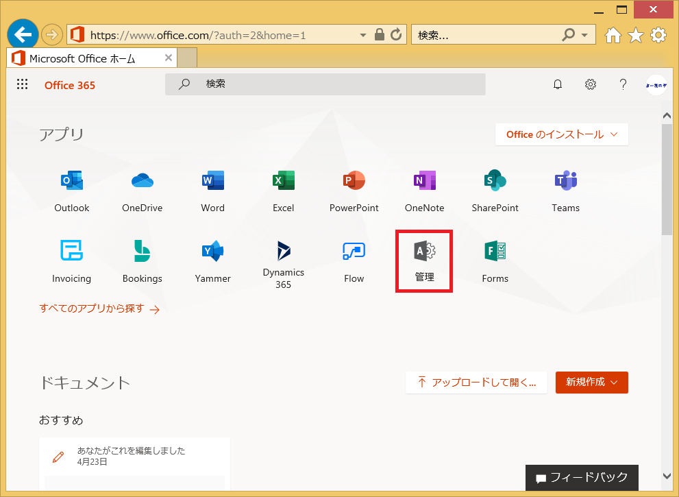Image resolution: width=679 pixels, height=497 pixels.
Task: Close the Microsoft Office ホーム tab
Action: click(x=169, y=58)
